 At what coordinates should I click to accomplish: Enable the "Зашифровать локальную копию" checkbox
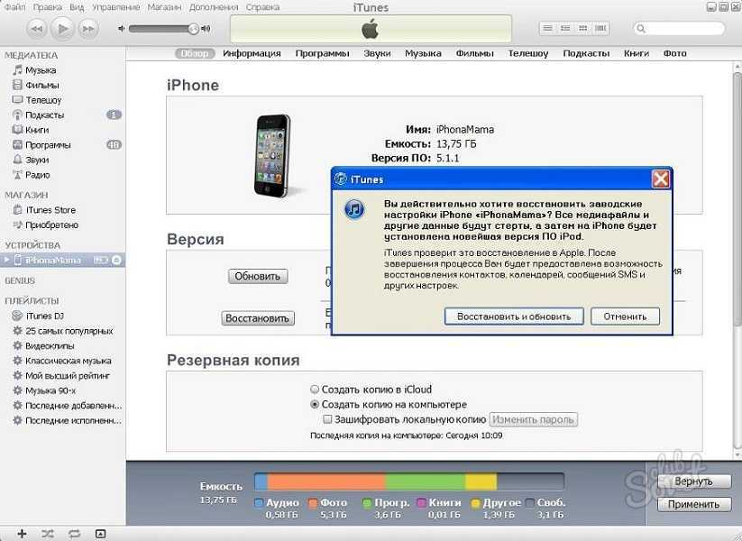(x=328, y=420)
